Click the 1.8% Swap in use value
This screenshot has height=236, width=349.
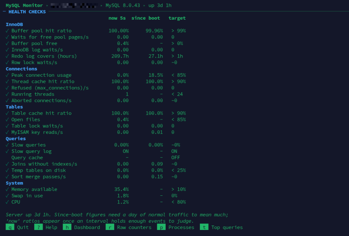pyautogui.click(x=123, y=196)
